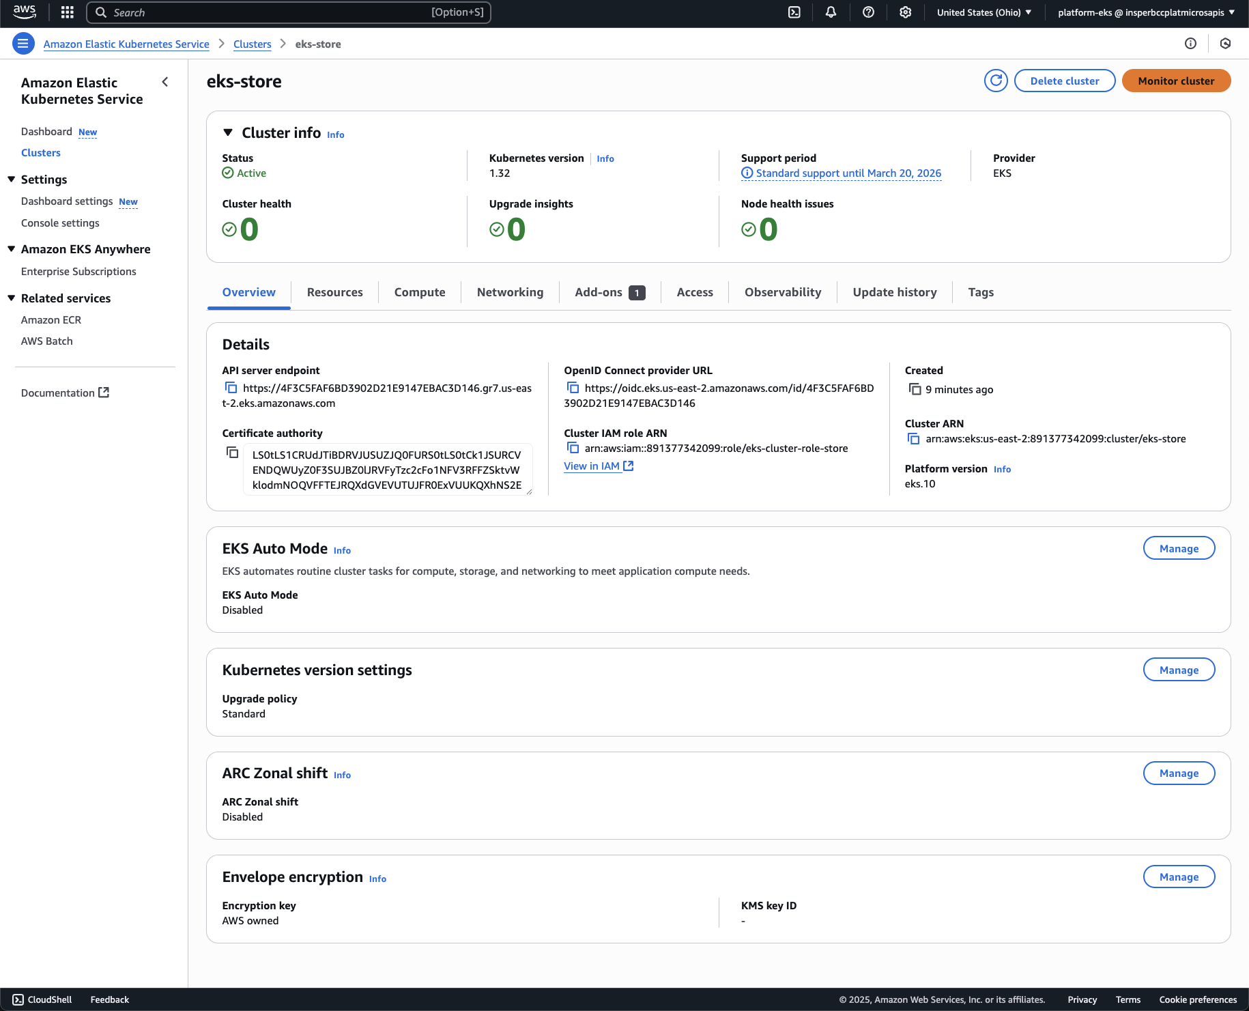Launch CloudShell from the top bar icon
The image size is (1249, 1011).
(794, 12)
